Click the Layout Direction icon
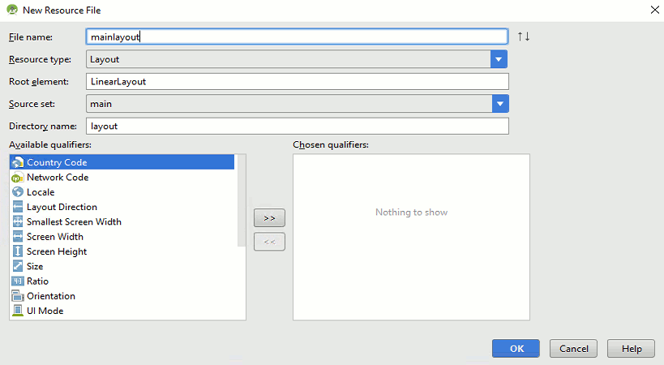Image resolution: width=664 pixels, height=365 pixels. coord(17,207)
